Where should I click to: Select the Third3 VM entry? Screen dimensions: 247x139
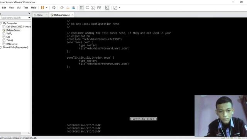pos(10,41)
